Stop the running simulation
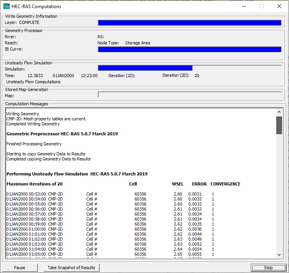 click(x=268, y=268)
